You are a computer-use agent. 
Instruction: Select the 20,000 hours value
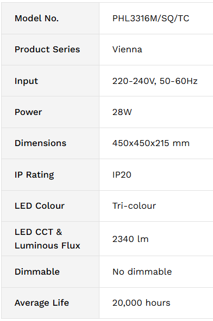coord(141,303)
